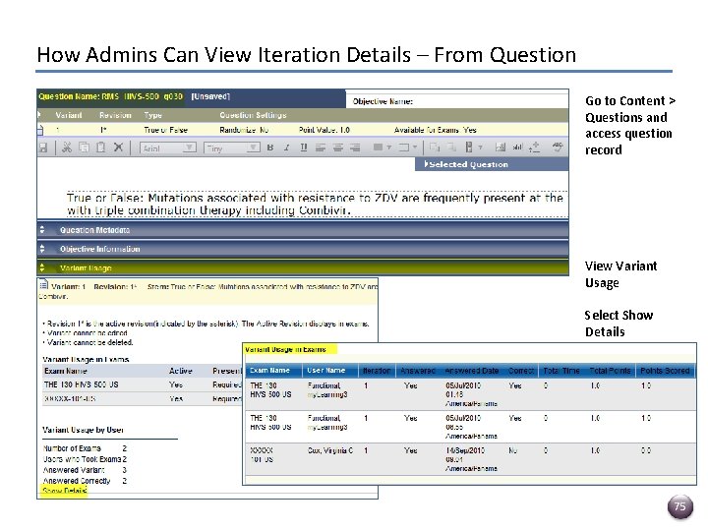The height and width of the screenshot is (531, 708).
Task: Click the variant document icon in row 1
Action: click(x=40, y=130)
